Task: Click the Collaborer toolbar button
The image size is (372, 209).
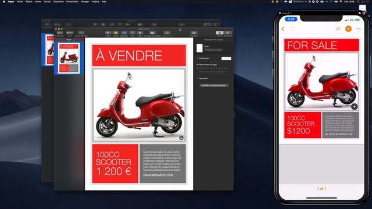Action: click(x=194, y=33)
